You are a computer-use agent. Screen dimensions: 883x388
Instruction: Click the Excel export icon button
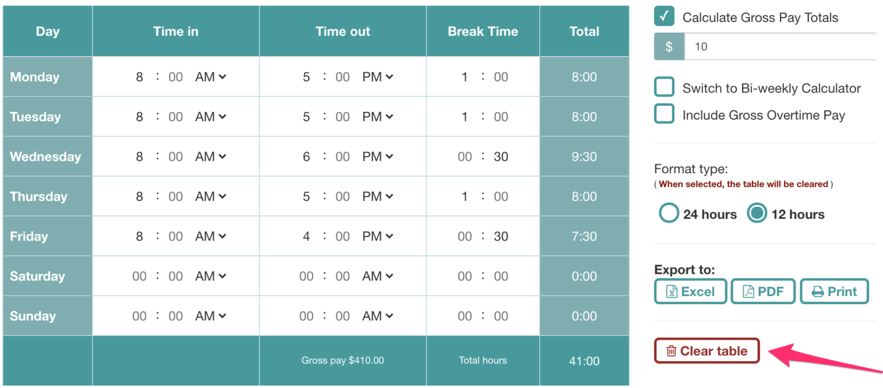[672, 292]
